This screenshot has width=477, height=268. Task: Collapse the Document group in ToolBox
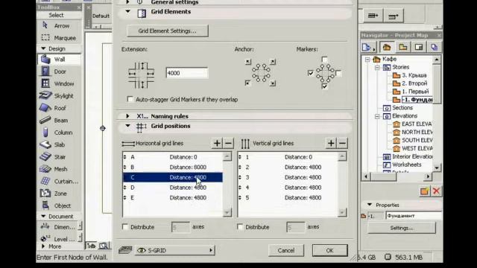(x=43, y=217)
